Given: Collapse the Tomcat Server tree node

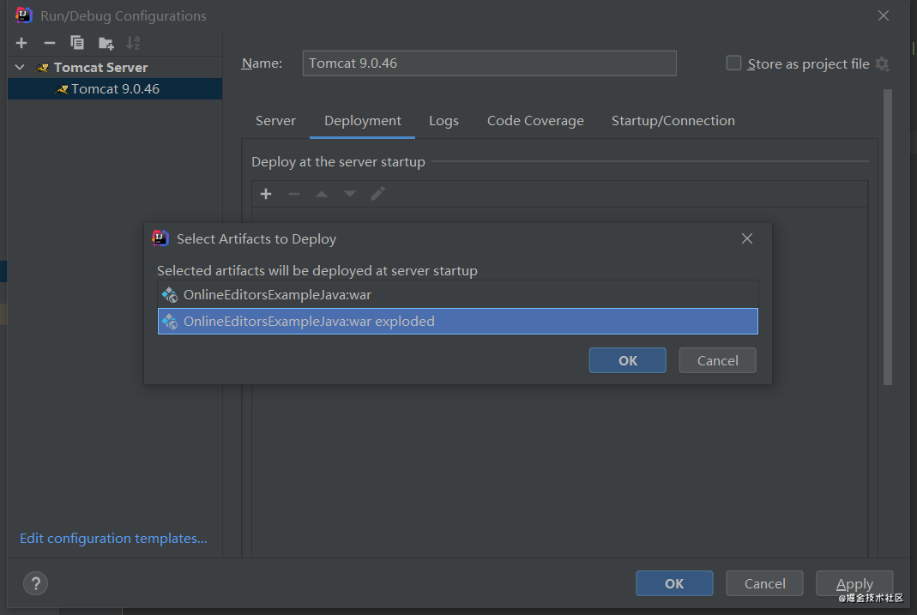Looking at the screenshot, I should 20,67.
